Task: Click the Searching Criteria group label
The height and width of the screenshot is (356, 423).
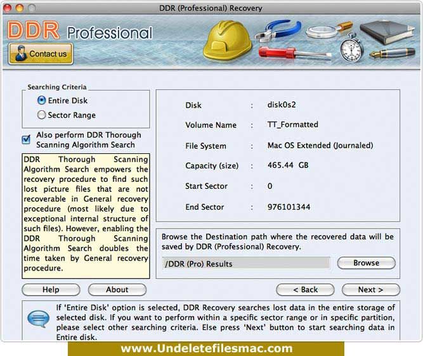Action: (x=57, y=87)
